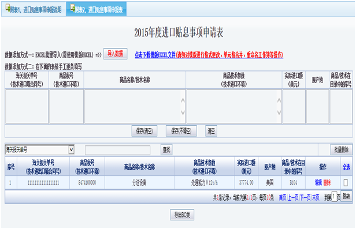Click down arrow in 商品技术参数 textarea
Viewport: 356px width, 229px height.
279,112
